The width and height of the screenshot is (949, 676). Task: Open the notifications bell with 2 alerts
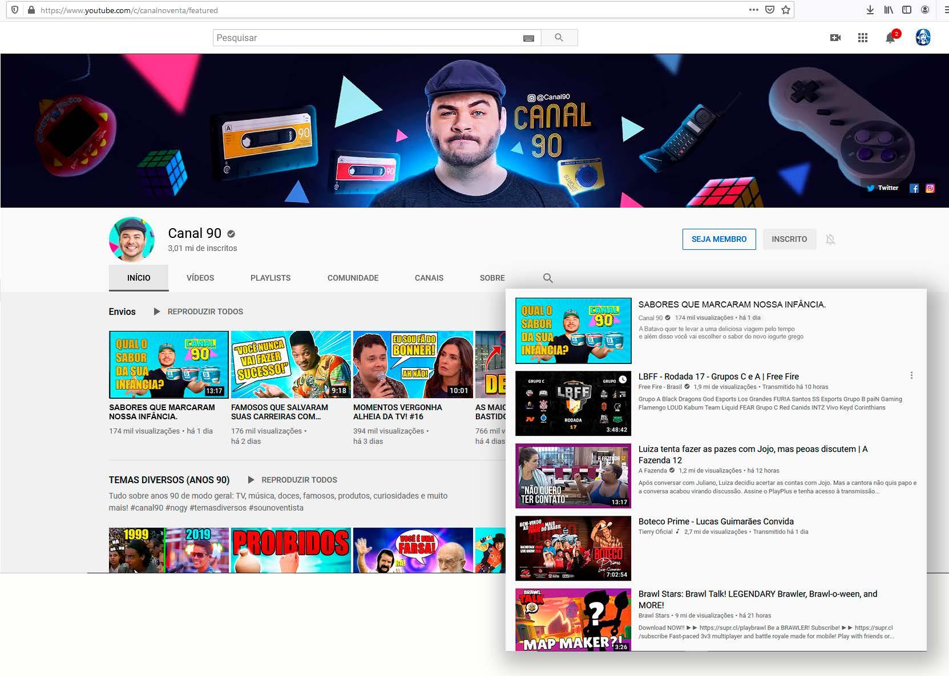[x=891, y=37]
